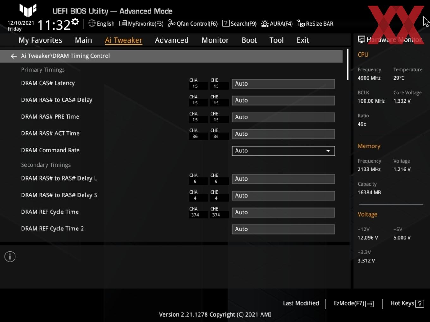Click the Last Modified button

[301, 303]
